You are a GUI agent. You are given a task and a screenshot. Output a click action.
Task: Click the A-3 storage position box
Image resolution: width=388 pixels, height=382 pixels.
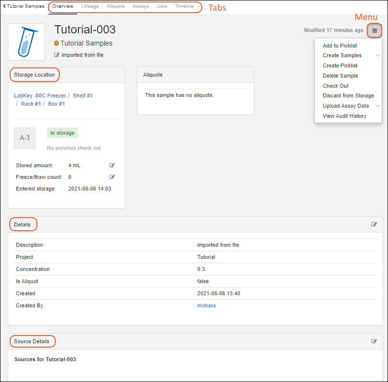pyautogui.click(x=25, y=138)
